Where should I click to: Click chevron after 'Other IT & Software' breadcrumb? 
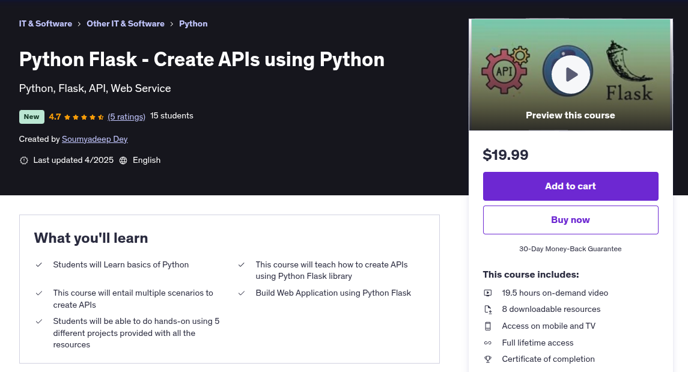click(172, 24)
